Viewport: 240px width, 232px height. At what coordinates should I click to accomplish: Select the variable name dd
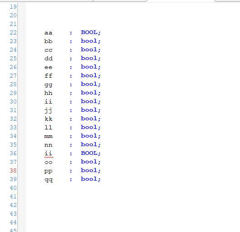point(48,59)
